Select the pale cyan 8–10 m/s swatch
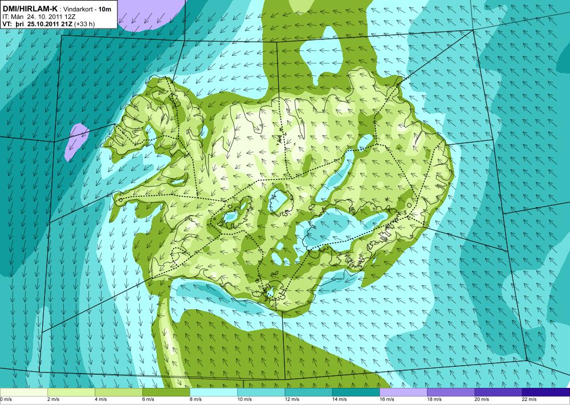570x405 pixels. [214, 392]
